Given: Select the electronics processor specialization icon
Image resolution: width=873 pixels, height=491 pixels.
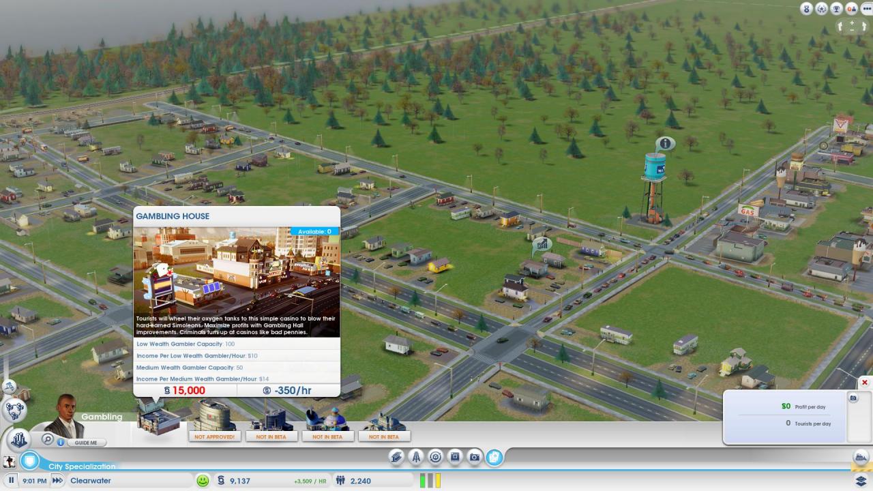Looking at the screenshot, I should 456,457.
